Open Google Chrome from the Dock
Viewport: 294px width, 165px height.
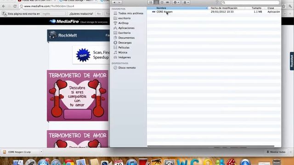[x=68, y=162]
